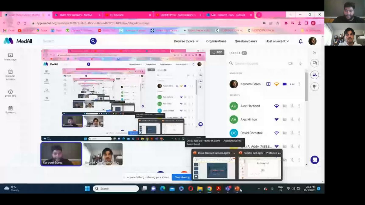
Task: Open David Chrastek's vertical options menu
Action: click(299, 133)
